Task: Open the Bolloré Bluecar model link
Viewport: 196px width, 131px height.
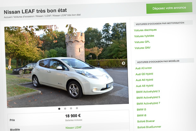Action: [146, 121]
